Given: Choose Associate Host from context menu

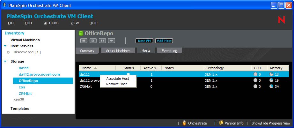Looking at the screenshot, I should pyautogui.click(x=118, y=79).
